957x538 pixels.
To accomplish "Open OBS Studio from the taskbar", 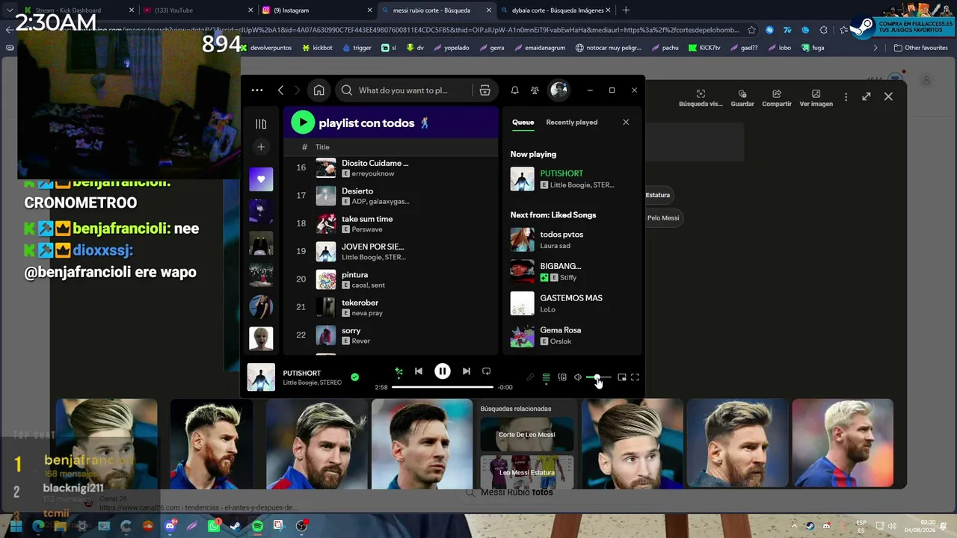I will pos(301,526).
